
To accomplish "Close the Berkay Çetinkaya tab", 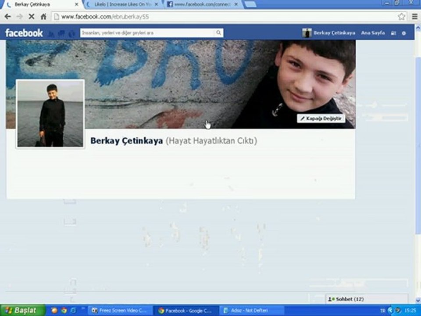I will 76,4.
